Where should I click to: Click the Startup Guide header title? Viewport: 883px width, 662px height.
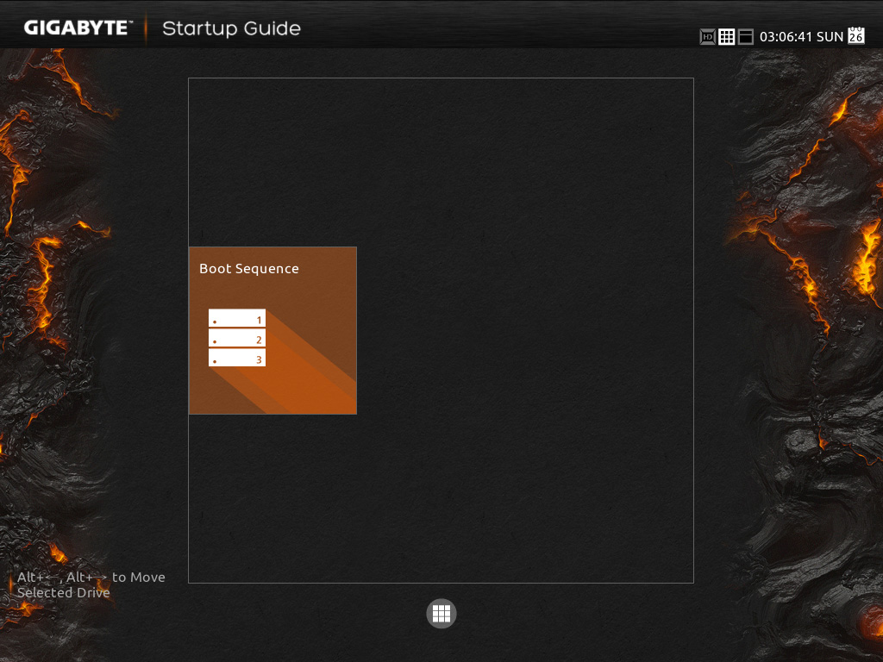231,28
